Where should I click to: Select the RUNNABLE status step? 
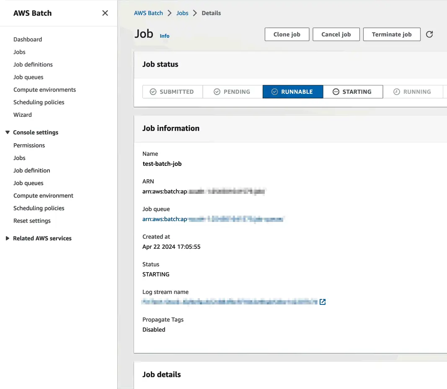point(293,92)
